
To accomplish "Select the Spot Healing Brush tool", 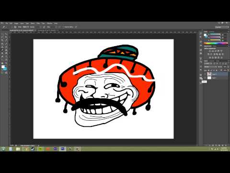I will (x=2, y=44).
